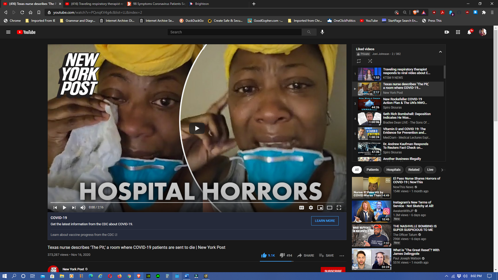Enter full screen mode
The height and width of the screenshot is (280, 498).
point(339,208)
